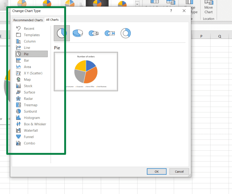Click the Move Chart ribbon button

pyautogui.click(x=209, y=7)
